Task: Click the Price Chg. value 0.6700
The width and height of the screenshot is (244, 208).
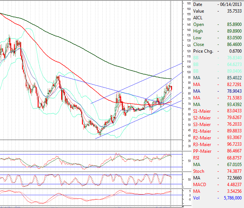Action: pyautogui.click(x=234, y=51)
